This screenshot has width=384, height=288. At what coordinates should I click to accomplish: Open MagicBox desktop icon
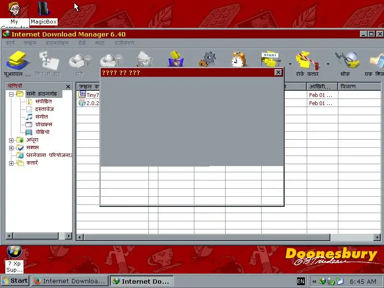pyautogui.click(x=44, y=13)
